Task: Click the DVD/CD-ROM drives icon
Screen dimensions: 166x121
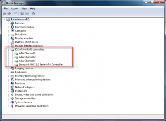Action: [12, 42]
